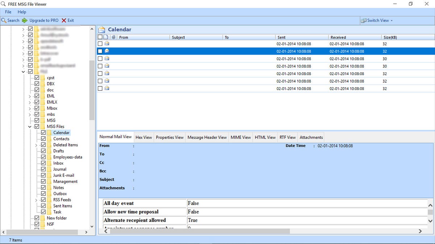Open the Attachments tab
Image resolution: width=435 pixels, height=244 pixels.
point(311,137)
